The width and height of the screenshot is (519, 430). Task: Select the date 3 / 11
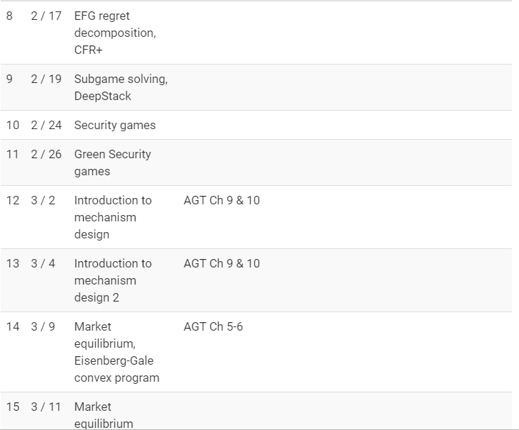[46, 407]
